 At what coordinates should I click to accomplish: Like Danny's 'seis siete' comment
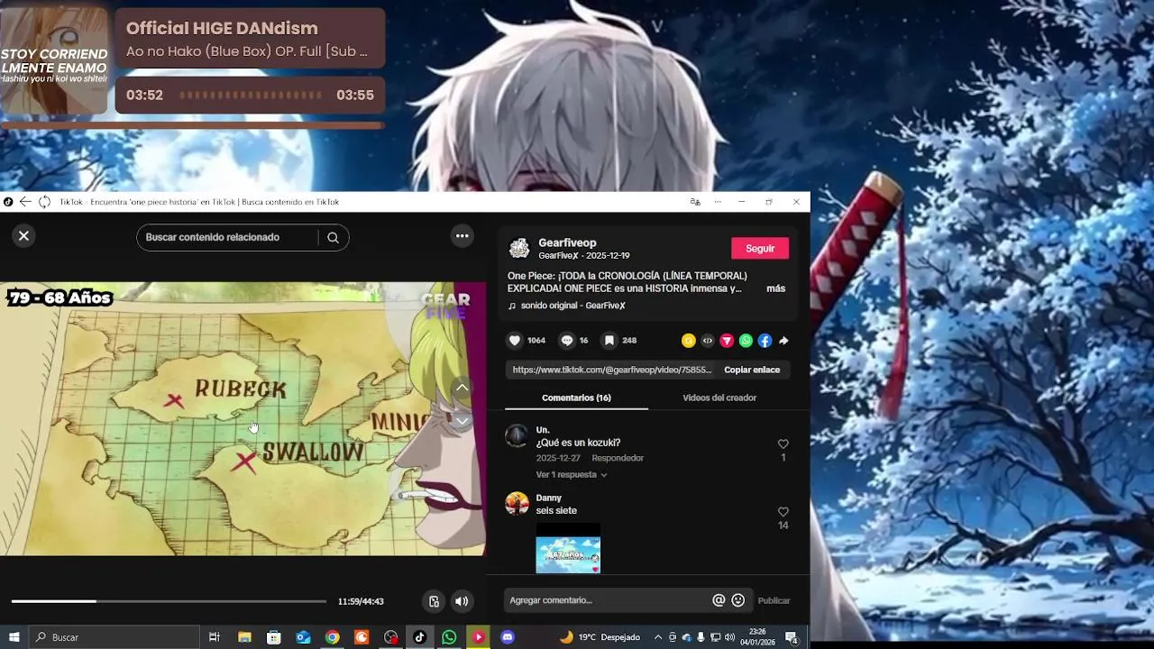[783, 512]
